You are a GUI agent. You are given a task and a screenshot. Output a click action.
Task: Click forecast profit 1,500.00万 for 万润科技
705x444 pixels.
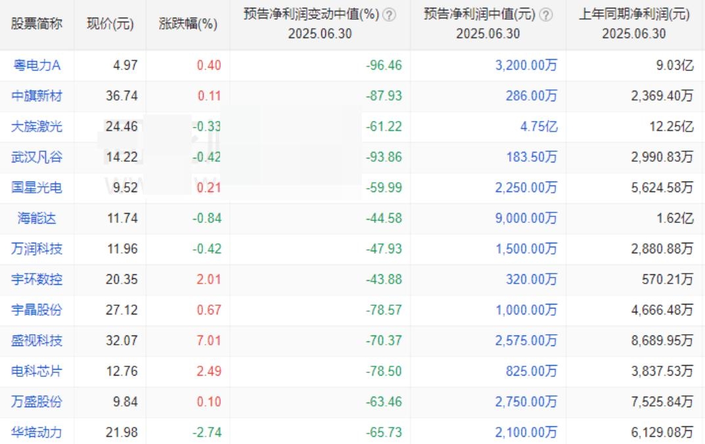pos(526,249)
